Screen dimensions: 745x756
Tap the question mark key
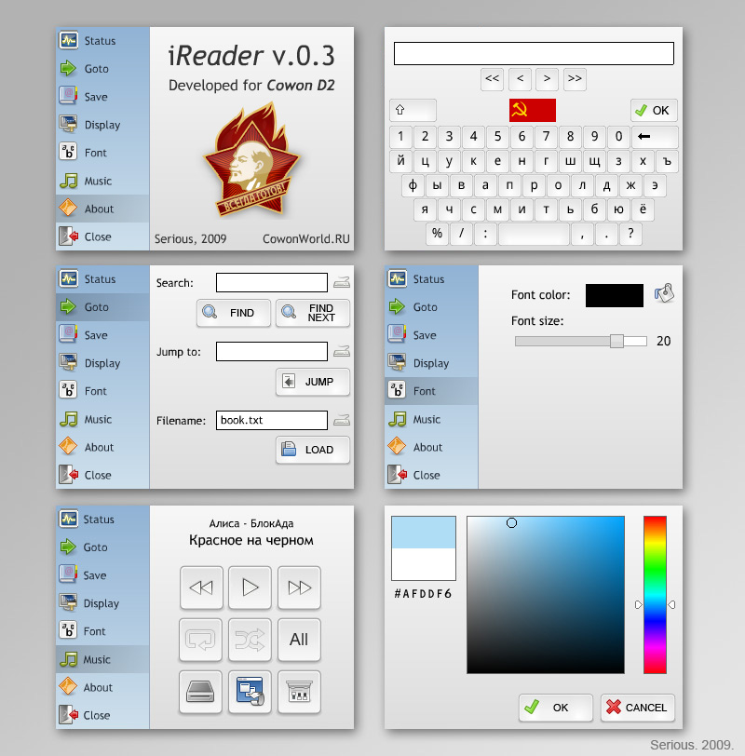(x=630, y=234)
